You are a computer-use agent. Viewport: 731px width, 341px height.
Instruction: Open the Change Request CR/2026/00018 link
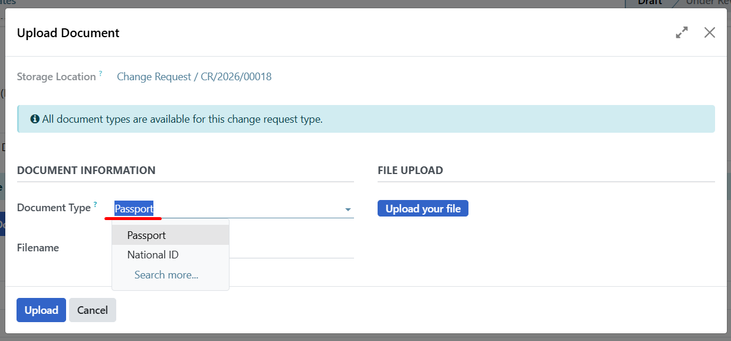pyautogui.click(x=194, y=76)
